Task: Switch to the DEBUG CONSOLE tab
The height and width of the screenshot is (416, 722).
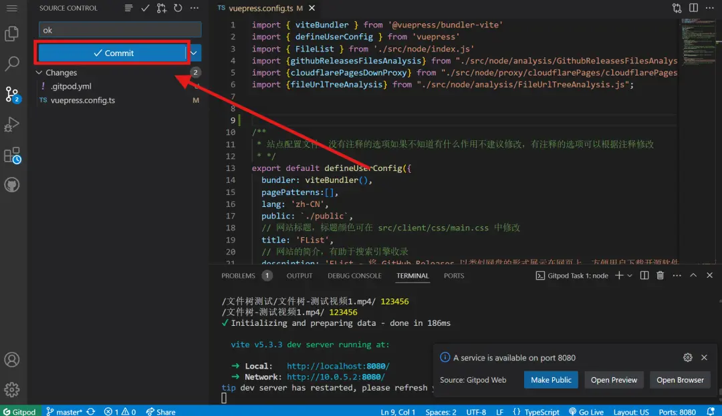Action: tap(354, 276)
